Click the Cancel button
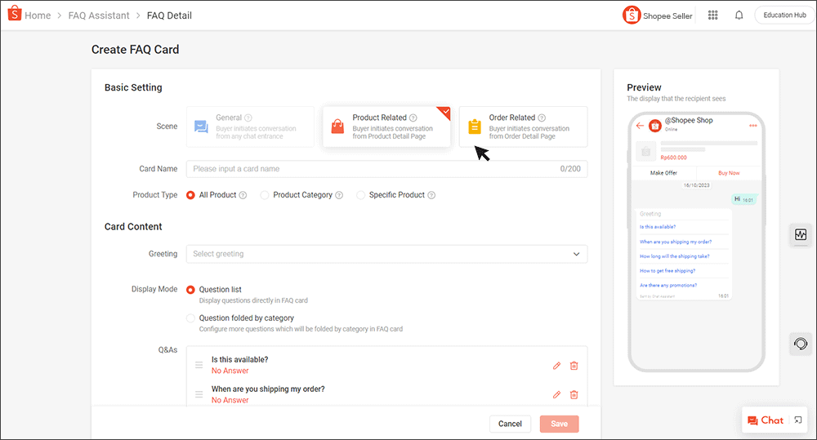The height and width of the screenshot is (440, 817). (510, 424)
